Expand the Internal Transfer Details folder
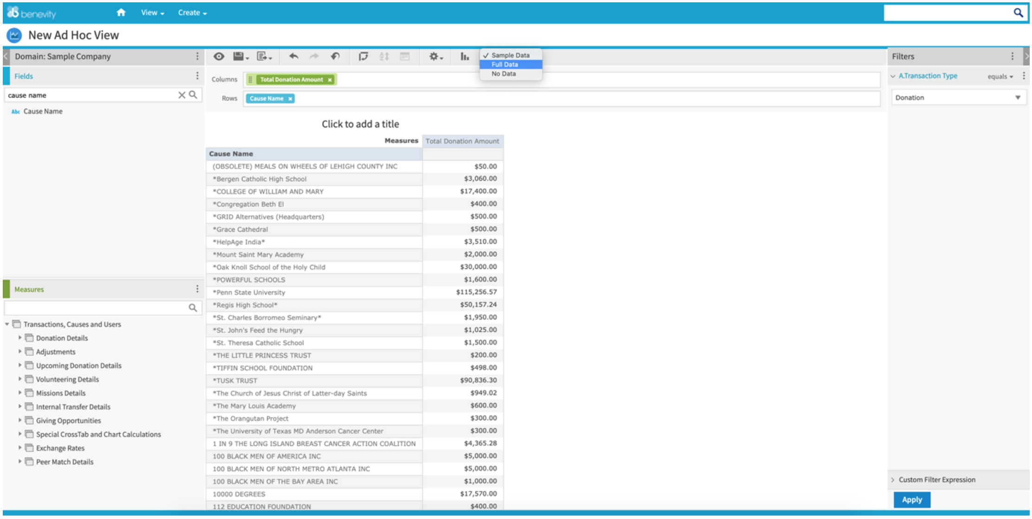Viewport: 1032px width, 519px height. (x=20, y=407)
